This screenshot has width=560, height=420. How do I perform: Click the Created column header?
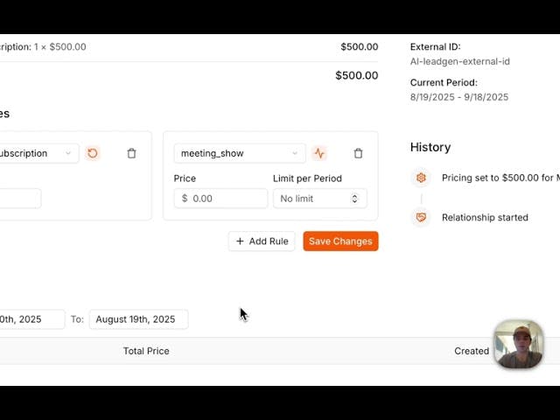coord(472,351)
